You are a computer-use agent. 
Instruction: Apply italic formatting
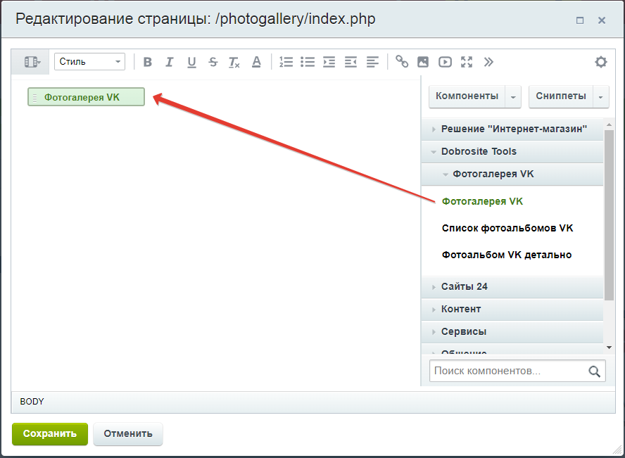coord(169,62)
